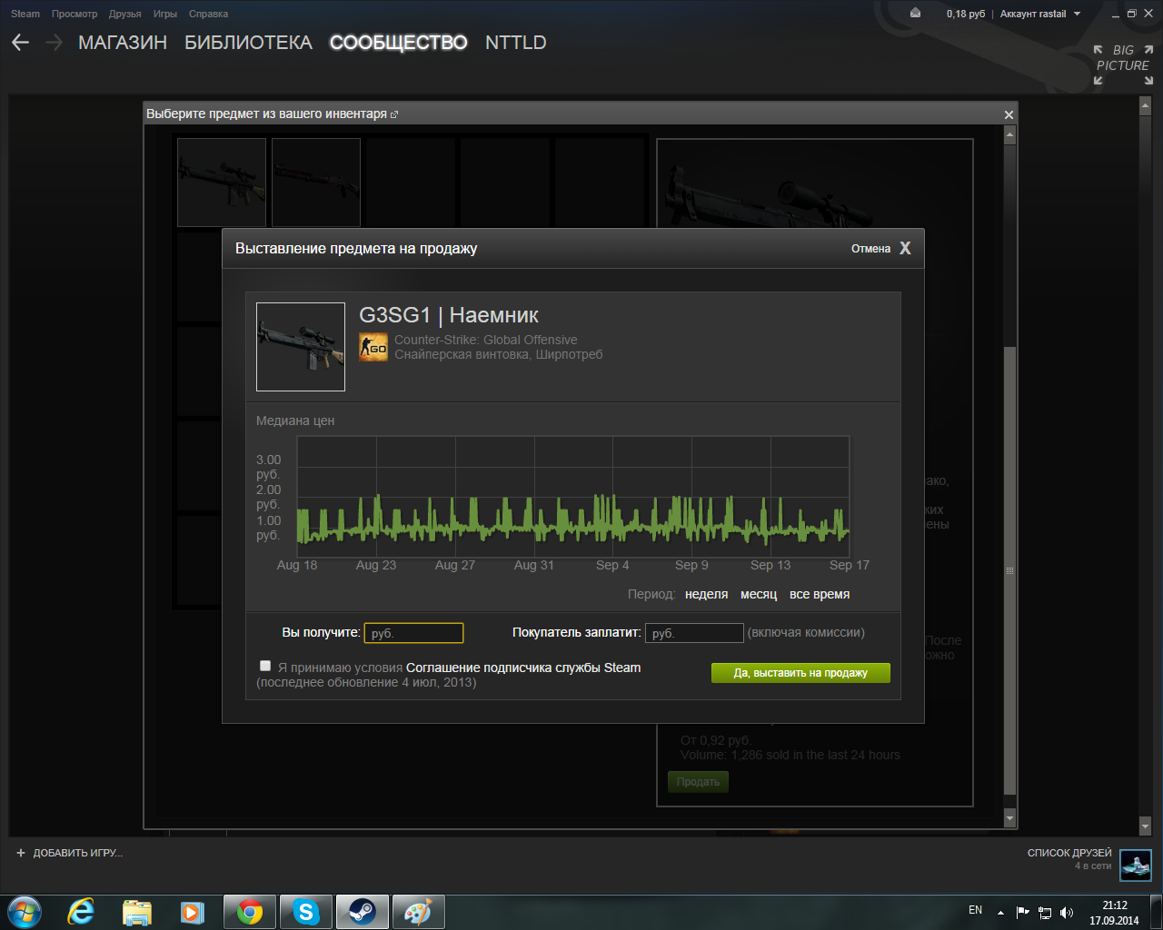1163x930 pixels.
Task: Open the volume control tray icon
Action: coord(1067,913)
